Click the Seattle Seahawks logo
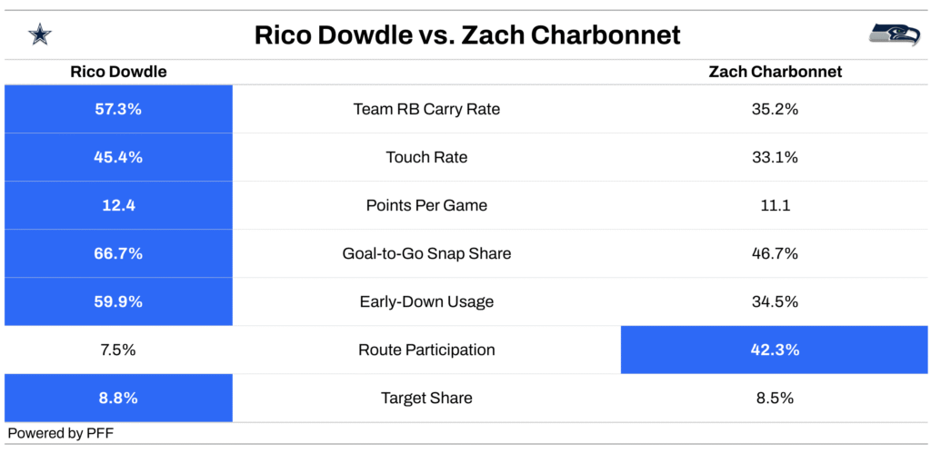The height and width of the screenshot is (453, 931). pos(895,35)
